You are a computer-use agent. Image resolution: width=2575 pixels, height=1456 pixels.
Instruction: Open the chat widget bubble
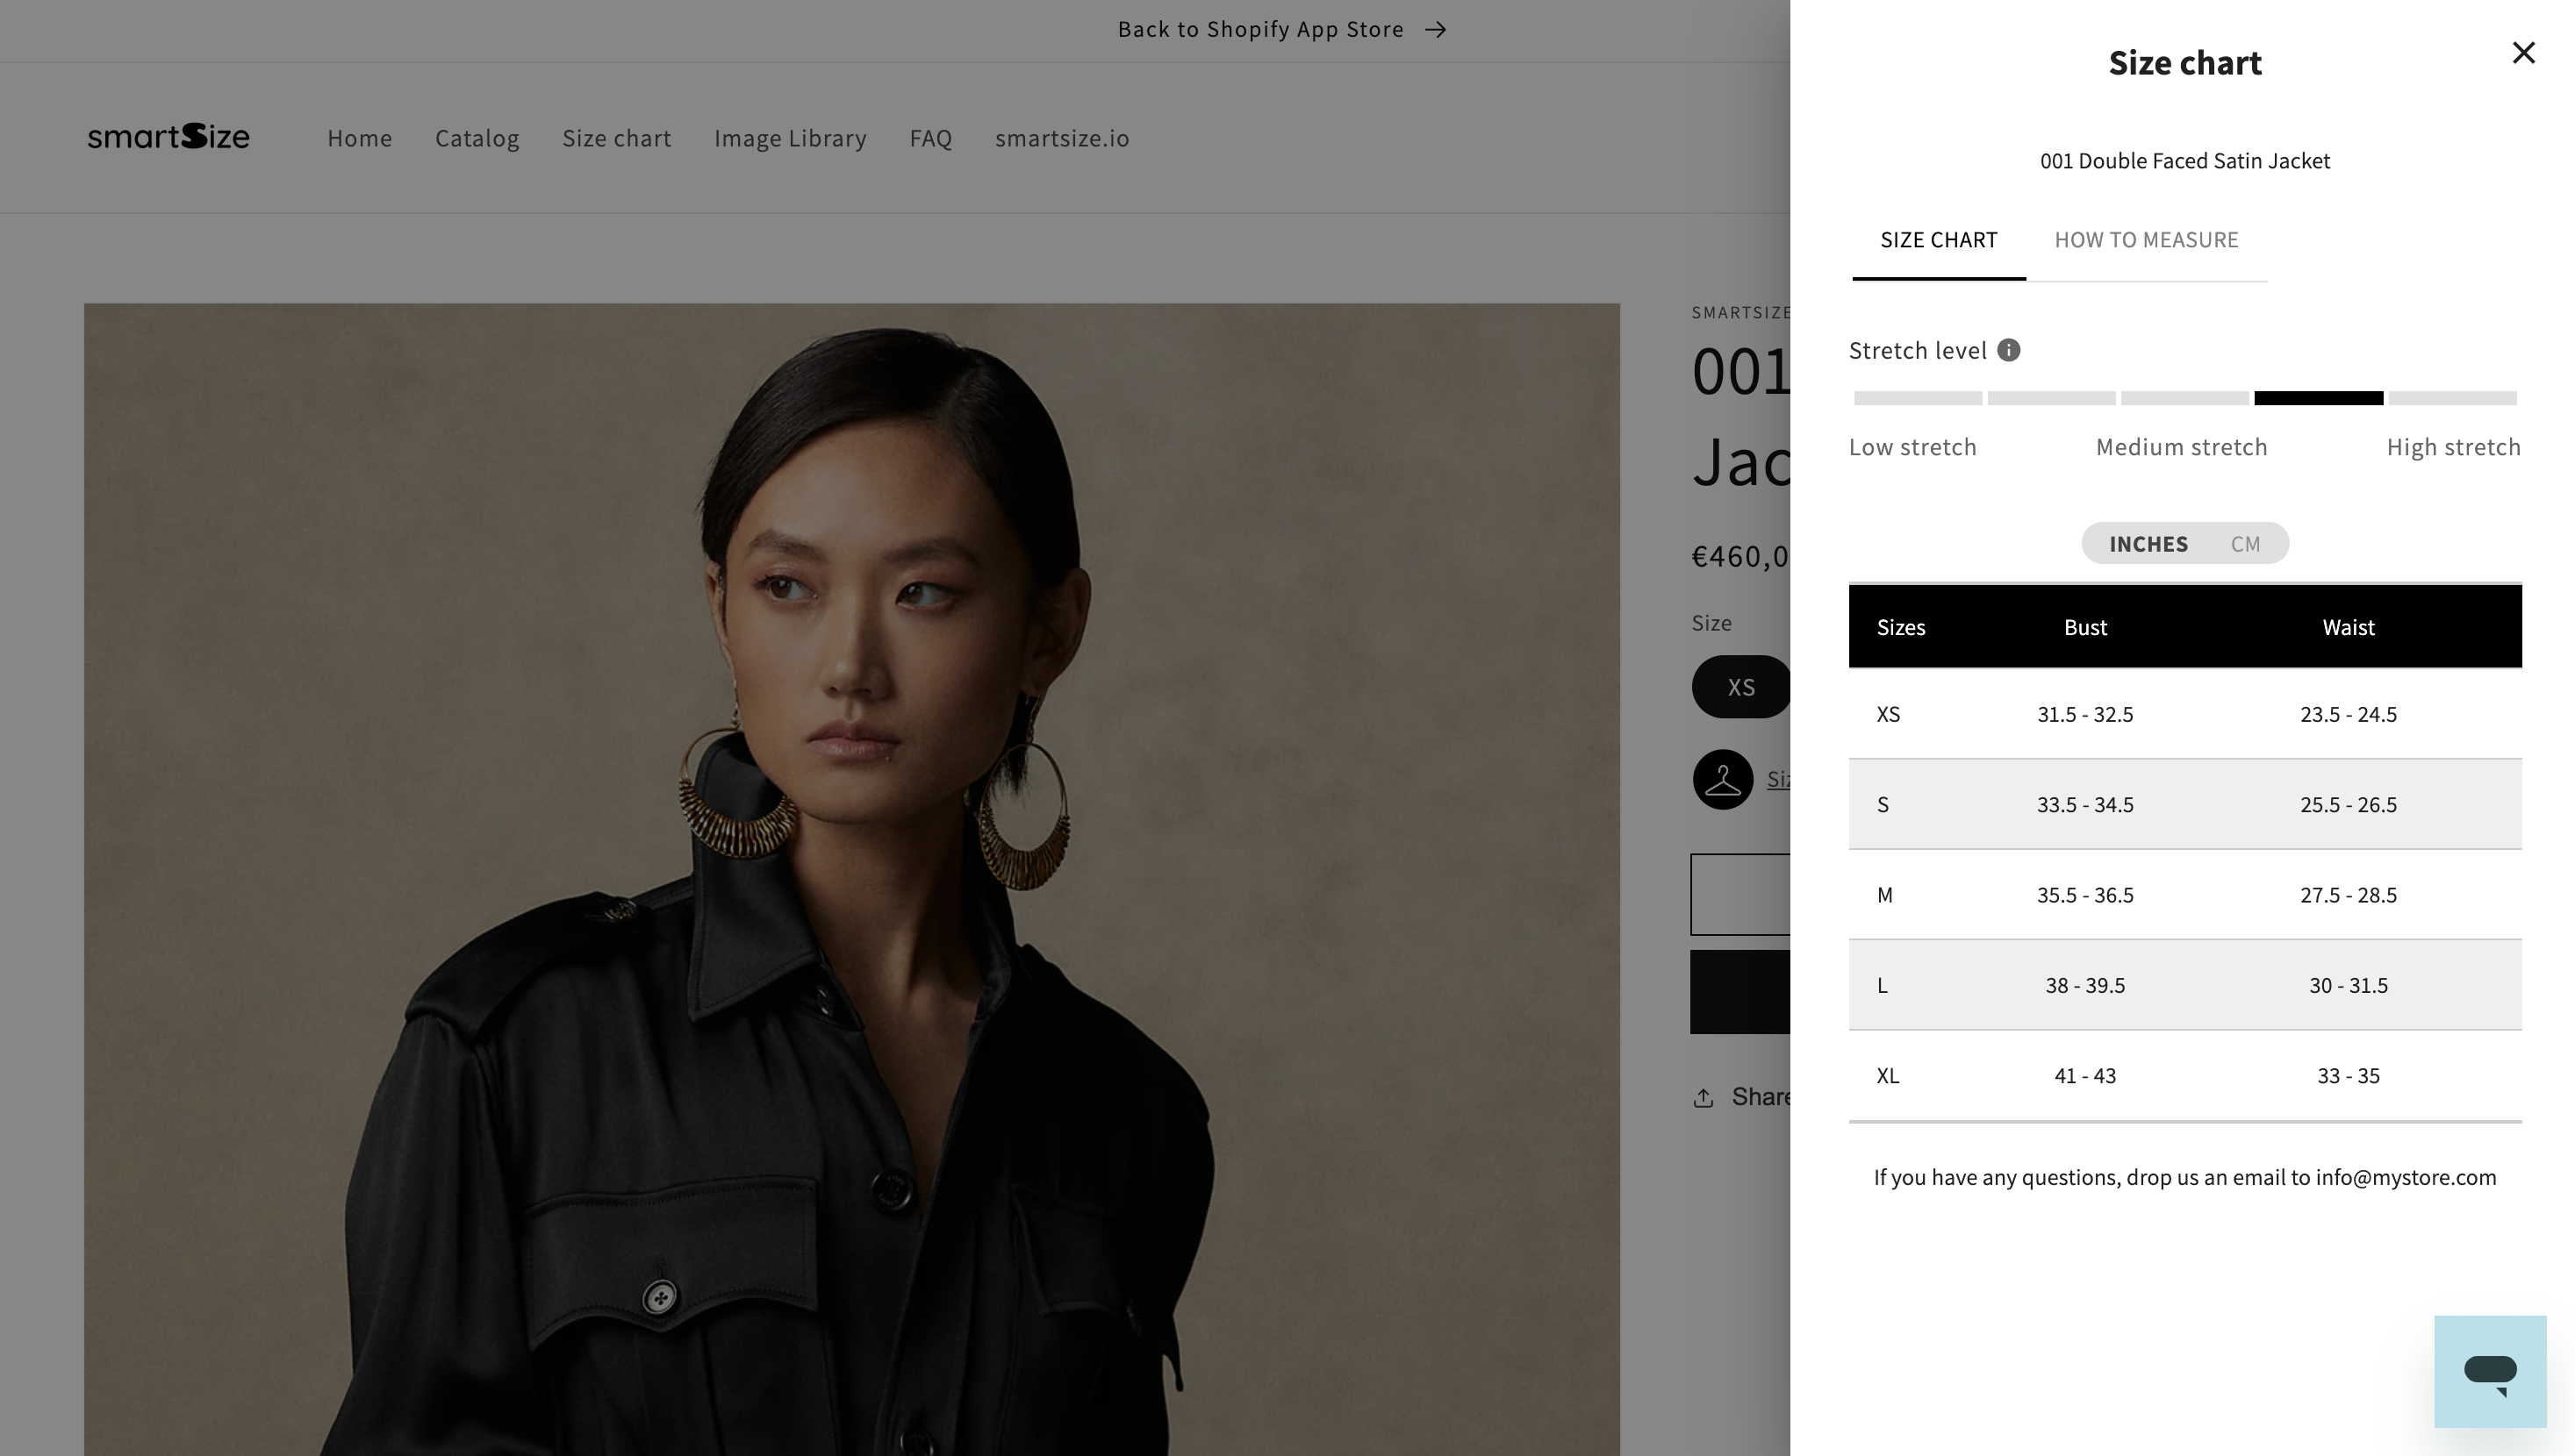(2489, 1371)
